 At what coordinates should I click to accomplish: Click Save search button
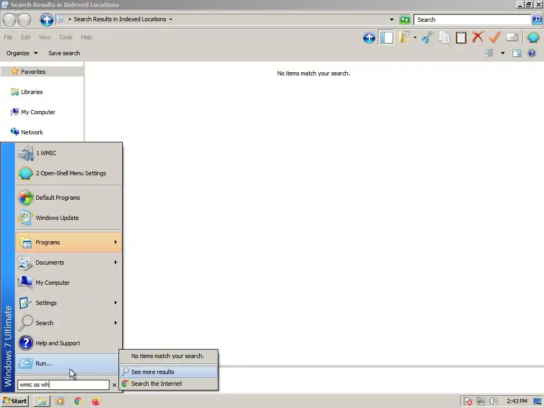(64, 53)
